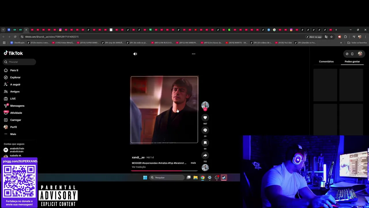Open the Windows Start menu
The image size is (369, 208).
coord(145,177)
